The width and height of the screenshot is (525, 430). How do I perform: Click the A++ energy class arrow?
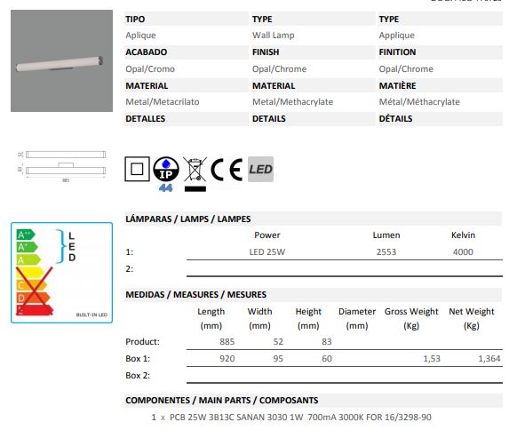[26, 235]
